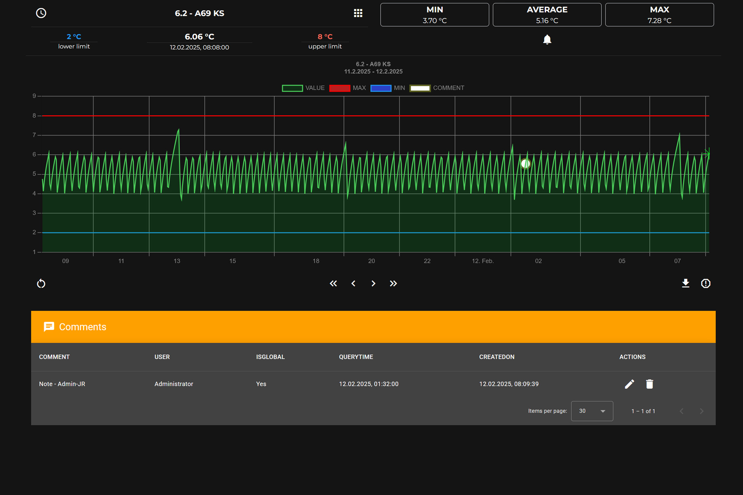Jump to latest period with double-right arrows
Viewport: 743px width, 495px height.
click(393, 283)
